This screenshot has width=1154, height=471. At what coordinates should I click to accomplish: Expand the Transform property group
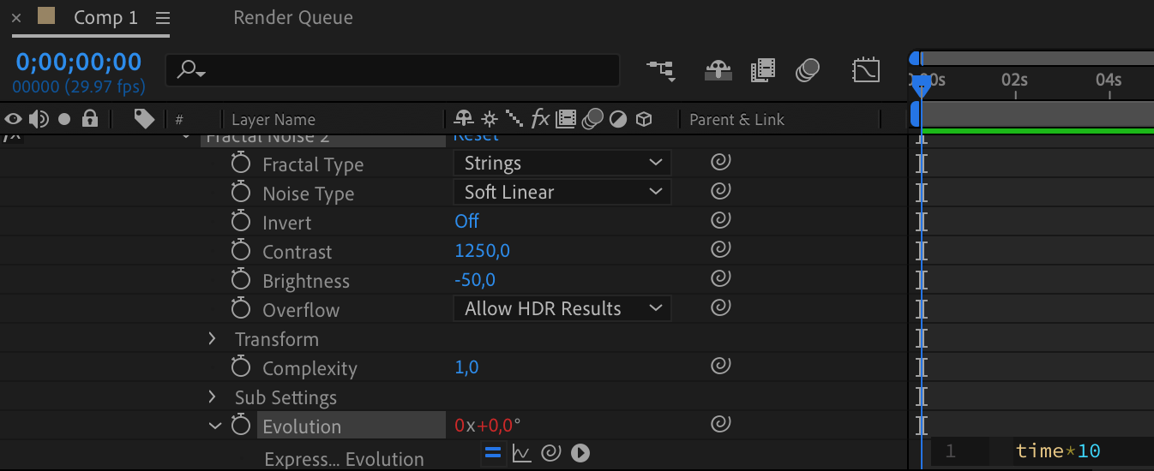(x=212, y=339)
